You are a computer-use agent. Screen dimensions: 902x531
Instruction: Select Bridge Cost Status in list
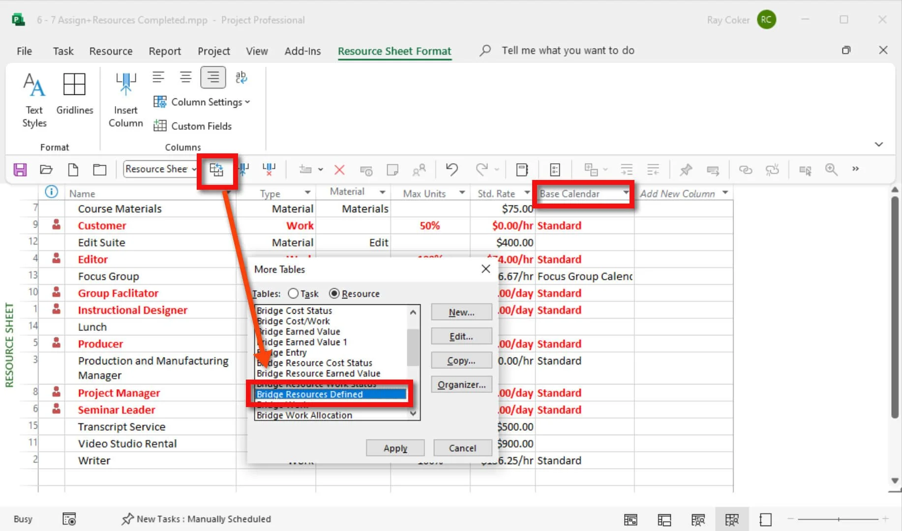coord(294,311)
